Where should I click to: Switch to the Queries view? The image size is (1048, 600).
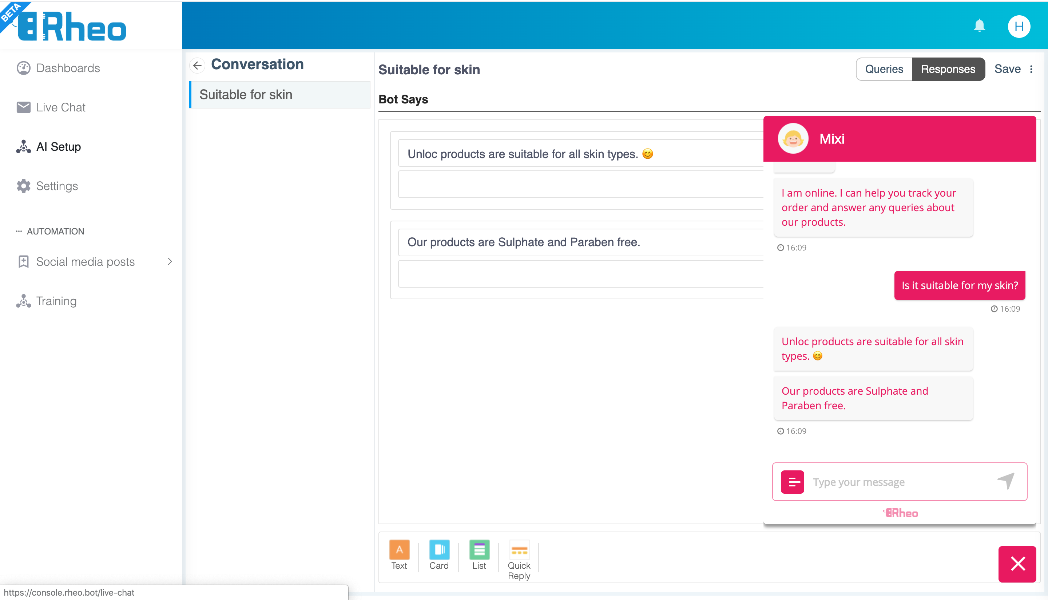click(884, 69)
